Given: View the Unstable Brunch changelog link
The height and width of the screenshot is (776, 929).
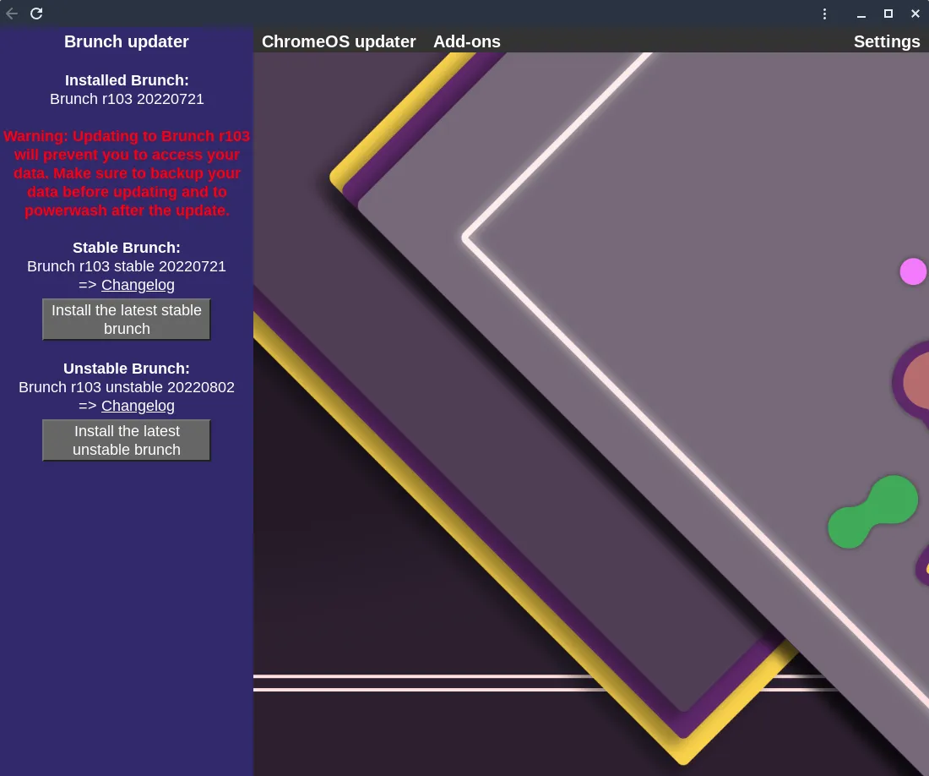Looking at the screenshot, I should [x=138, y=406].
